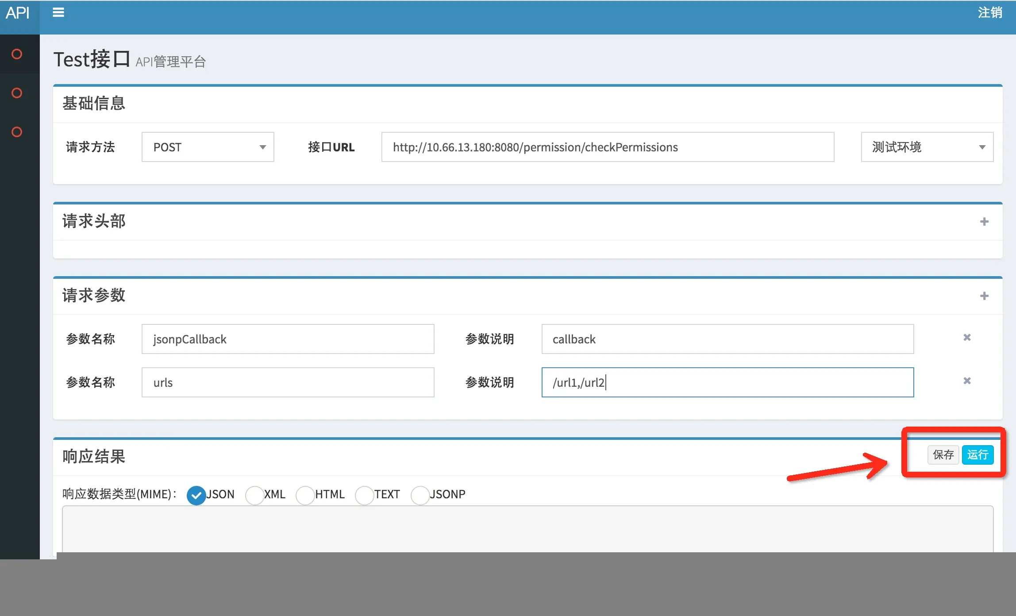Toggle the hamburger sidebar menu
This screenshot has width=1016, height=616.
click(58, 12)
